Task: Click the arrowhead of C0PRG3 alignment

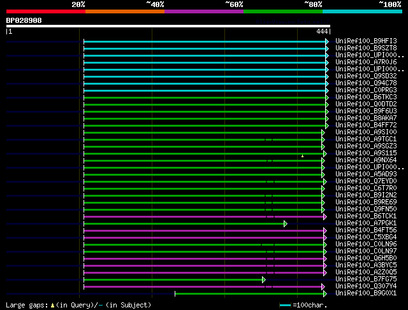Action: 327,90
